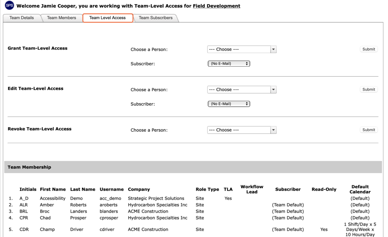Click the Revoke section Choose person input field

[239, 130]
